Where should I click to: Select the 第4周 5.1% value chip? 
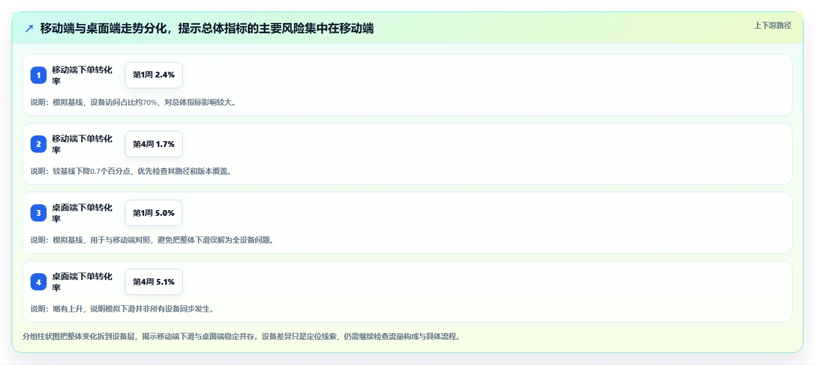pyautogui.click(x=154, y=282)
